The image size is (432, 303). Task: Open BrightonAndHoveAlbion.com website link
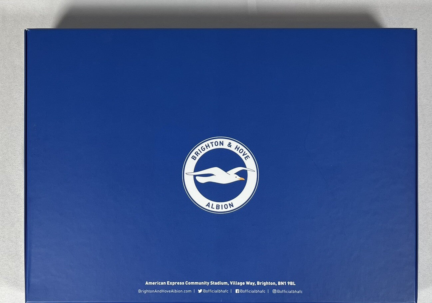coord(165,291)
